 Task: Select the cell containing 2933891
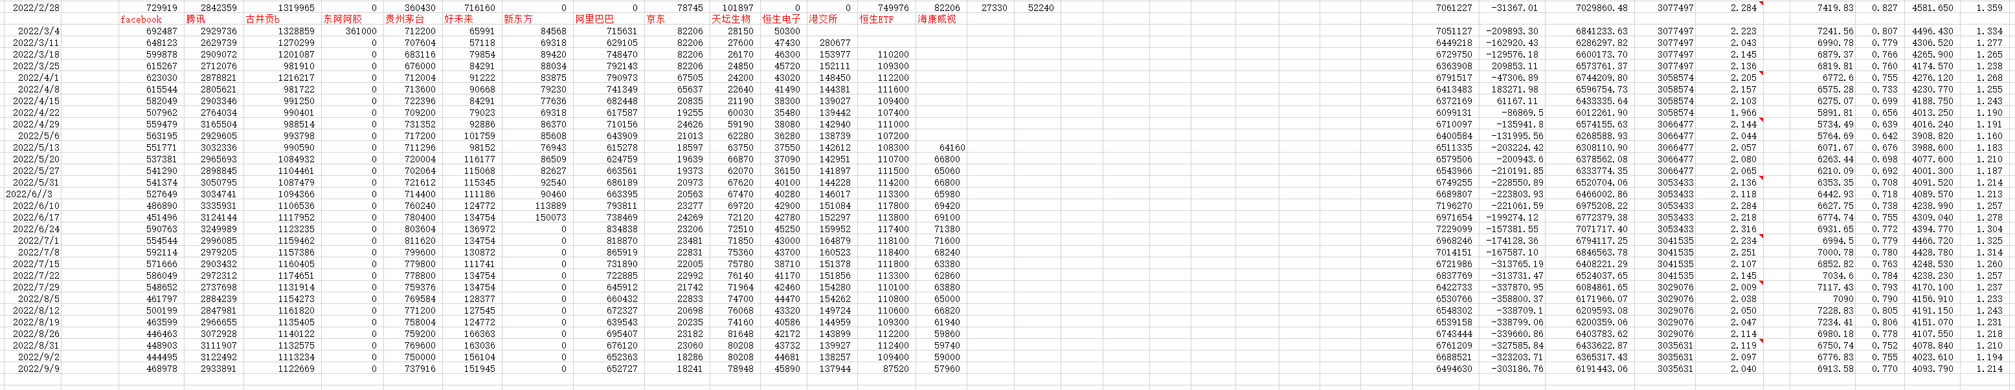click(x=214, y=368)
